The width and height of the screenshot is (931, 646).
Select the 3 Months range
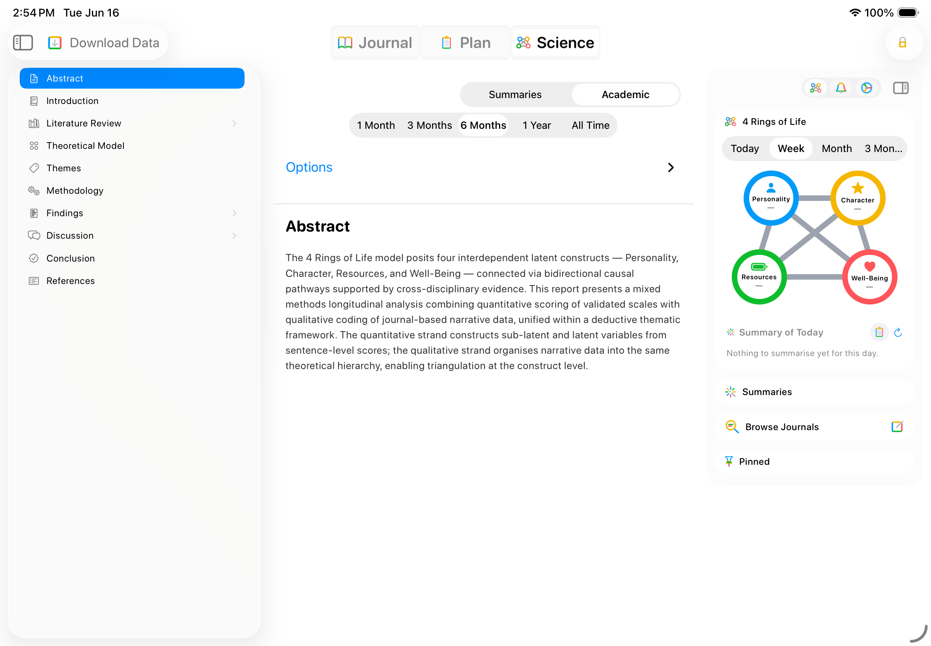click(x=430, y=126)
